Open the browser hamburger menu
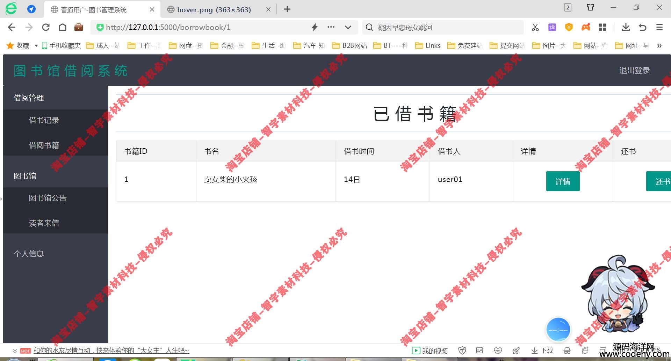This screenshot has height=361, width=671. pyautogui.click(x=659, y=27)
